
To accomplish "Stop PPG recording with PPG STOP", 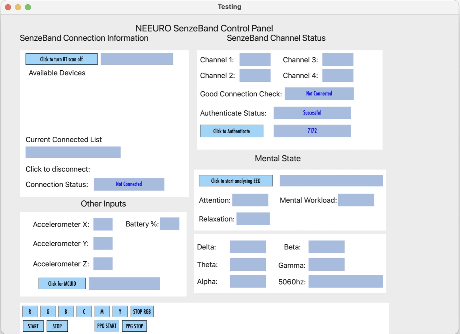I will coord(134,326).
